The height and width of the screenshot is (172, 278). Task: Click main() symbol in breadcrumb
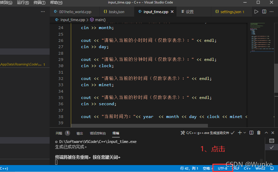point(100,20)
